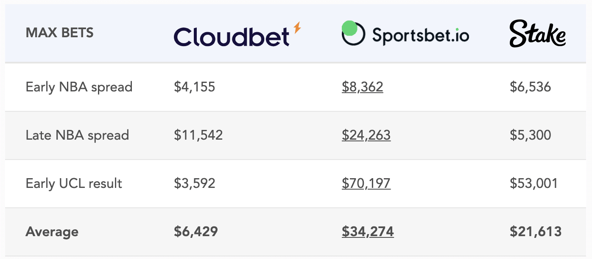Follow the $70,197 underlined value
Image resolution: width=592 pixels, height=259 pixels.
(366, 184)
